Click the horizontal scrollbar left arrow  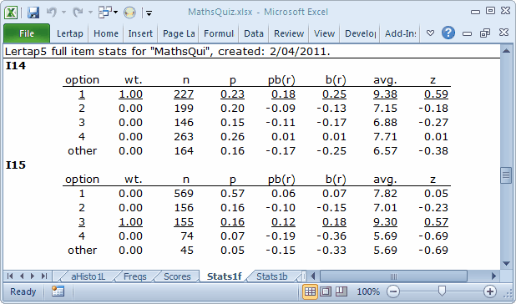313,276
